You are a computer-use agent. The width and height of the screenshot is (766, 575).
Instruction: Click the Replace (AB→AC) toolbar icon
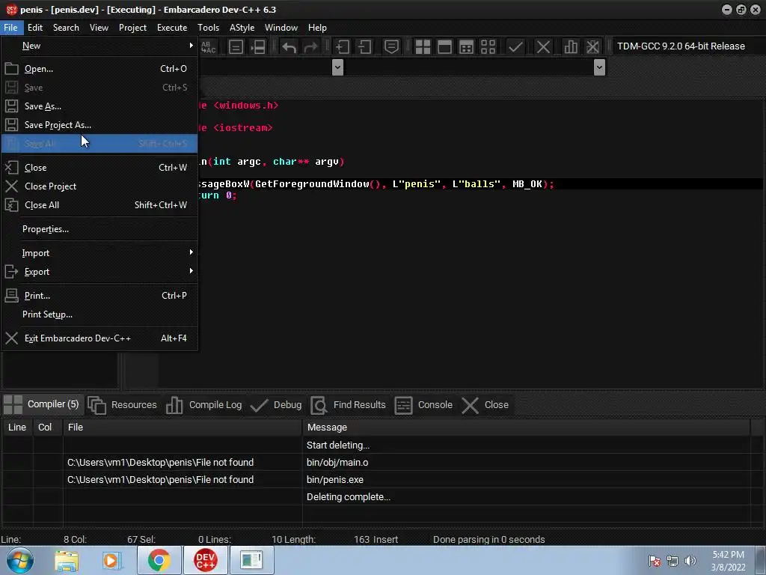(209, 47)
